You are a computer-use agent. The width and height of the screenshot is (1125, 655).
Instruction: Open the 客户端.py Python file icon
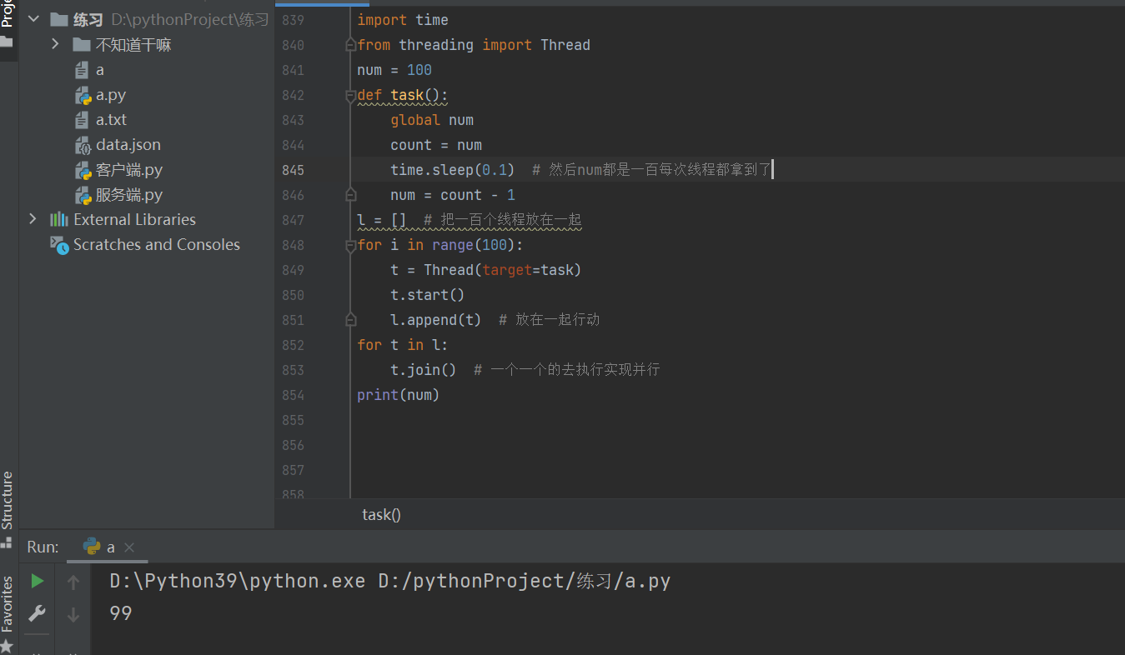pyautogui.click(x=82, y=170)
